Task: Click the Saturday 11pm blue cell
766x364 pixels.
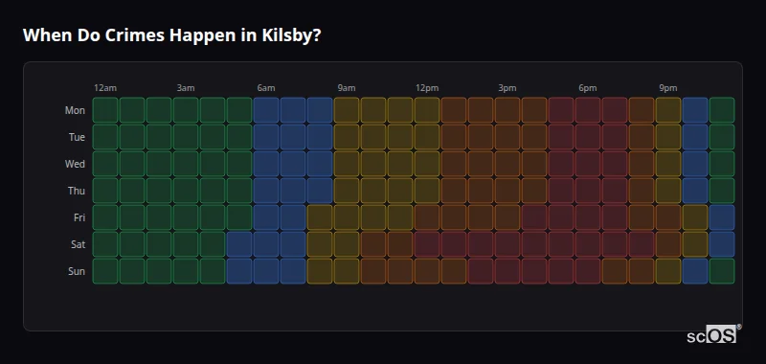Action: pyautogui.click(x=722, y=244)
